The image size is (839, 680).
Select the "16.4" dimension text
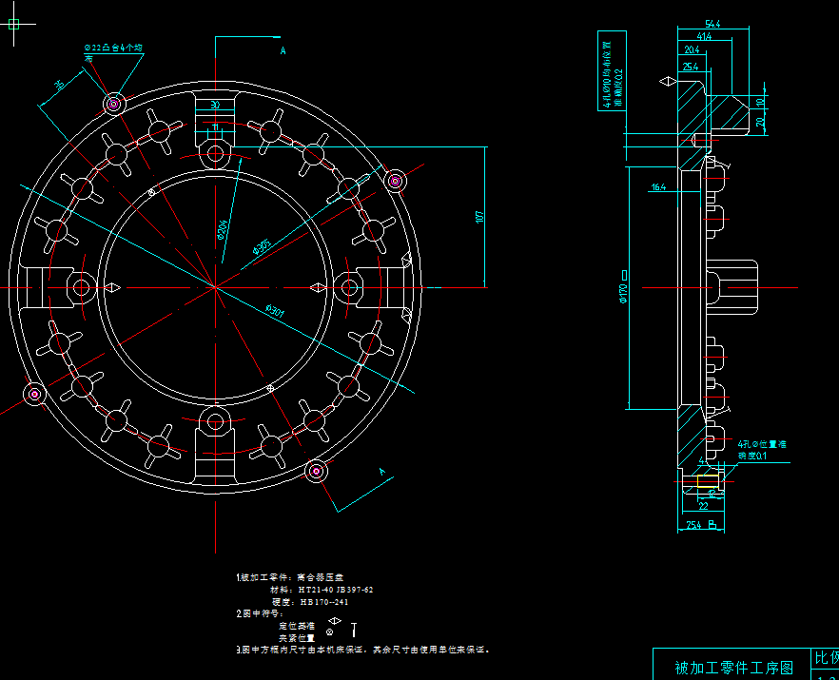pos(658,187)
